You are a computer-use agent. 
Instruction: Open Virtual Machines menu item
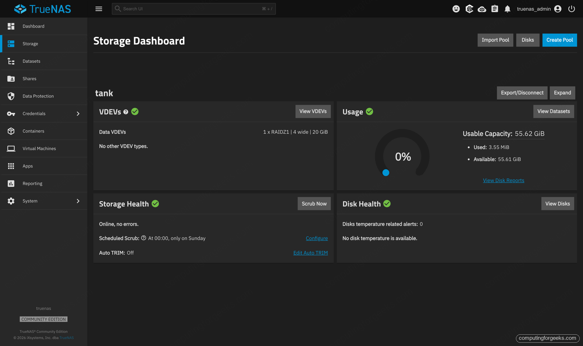44,149
